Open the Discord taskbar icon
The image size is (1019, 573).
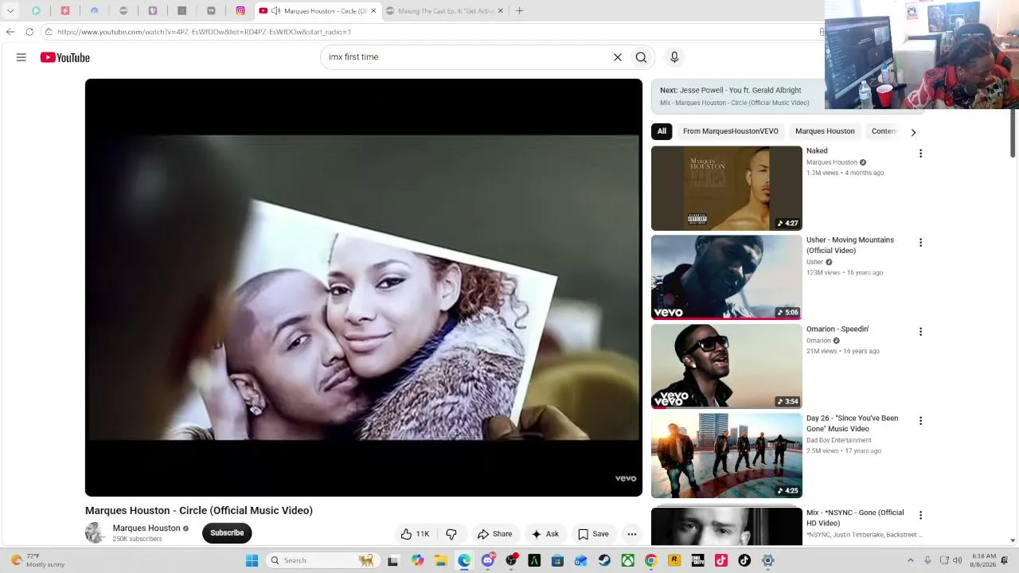click(487, 560)
